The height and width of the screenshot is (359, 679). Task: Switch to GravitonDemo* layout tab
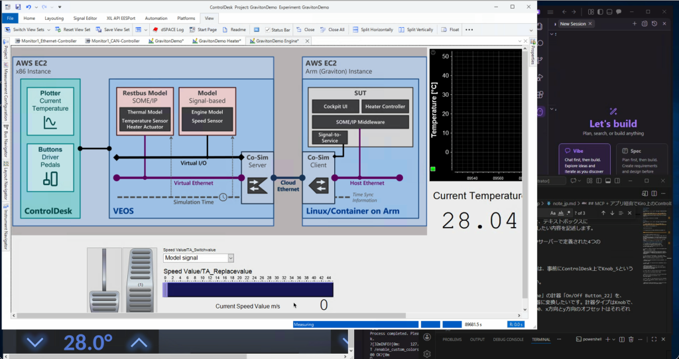[x=166, y=40]
